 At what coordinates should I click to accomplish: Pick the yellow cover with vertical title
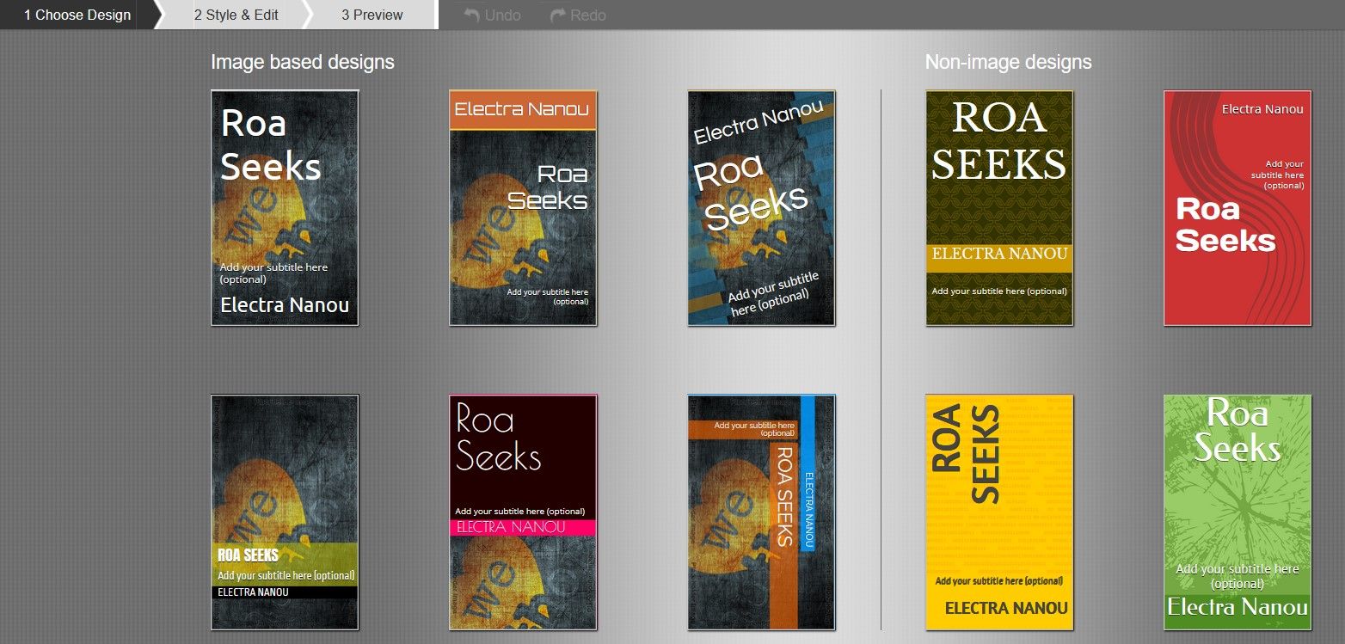point(999,512)
